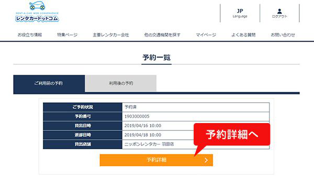The width and height of the screenshot is (314, 194).
Task: Click return date 2019/04/18 10:00
Action: pyautogui.click(x=143, y=135)
